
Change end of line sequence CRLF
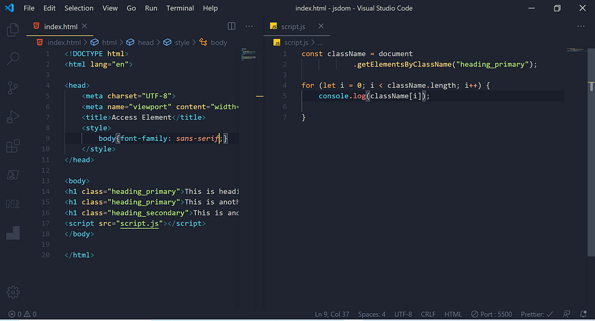(428, 314)
